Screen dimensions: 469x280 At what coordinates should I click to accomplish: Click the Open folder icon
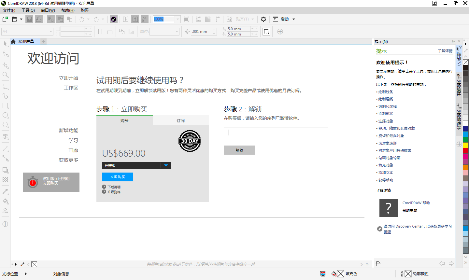tap(14, 19)
